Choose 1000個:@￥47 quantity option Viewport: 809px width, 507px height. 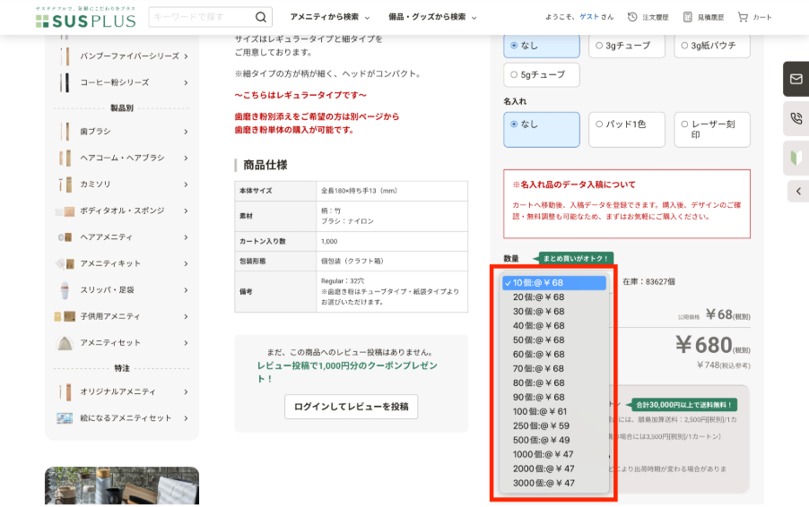553,454
